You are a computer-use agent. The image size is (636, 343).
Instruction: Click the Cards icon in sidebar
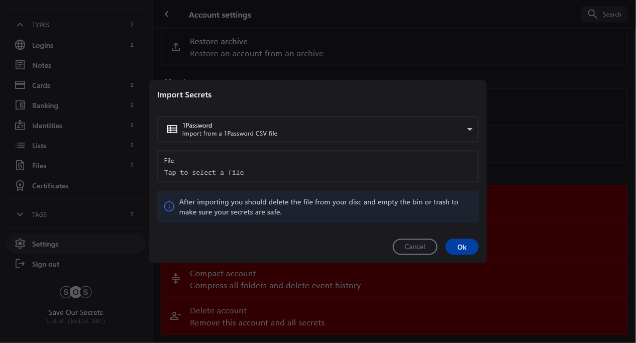tap(20, 85)
